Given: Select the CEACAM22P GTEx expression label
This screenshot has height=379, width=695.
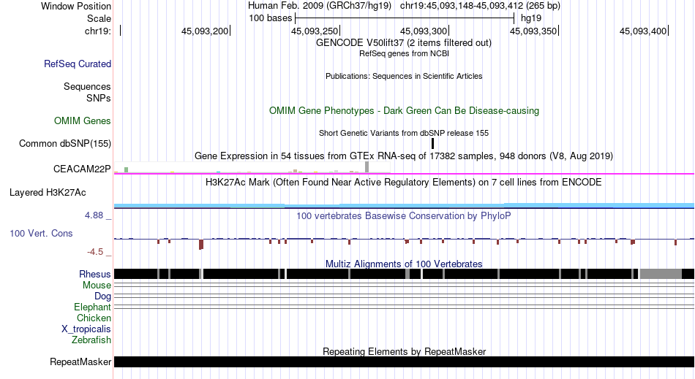Looking at the screenshot, I should point(82,169).
